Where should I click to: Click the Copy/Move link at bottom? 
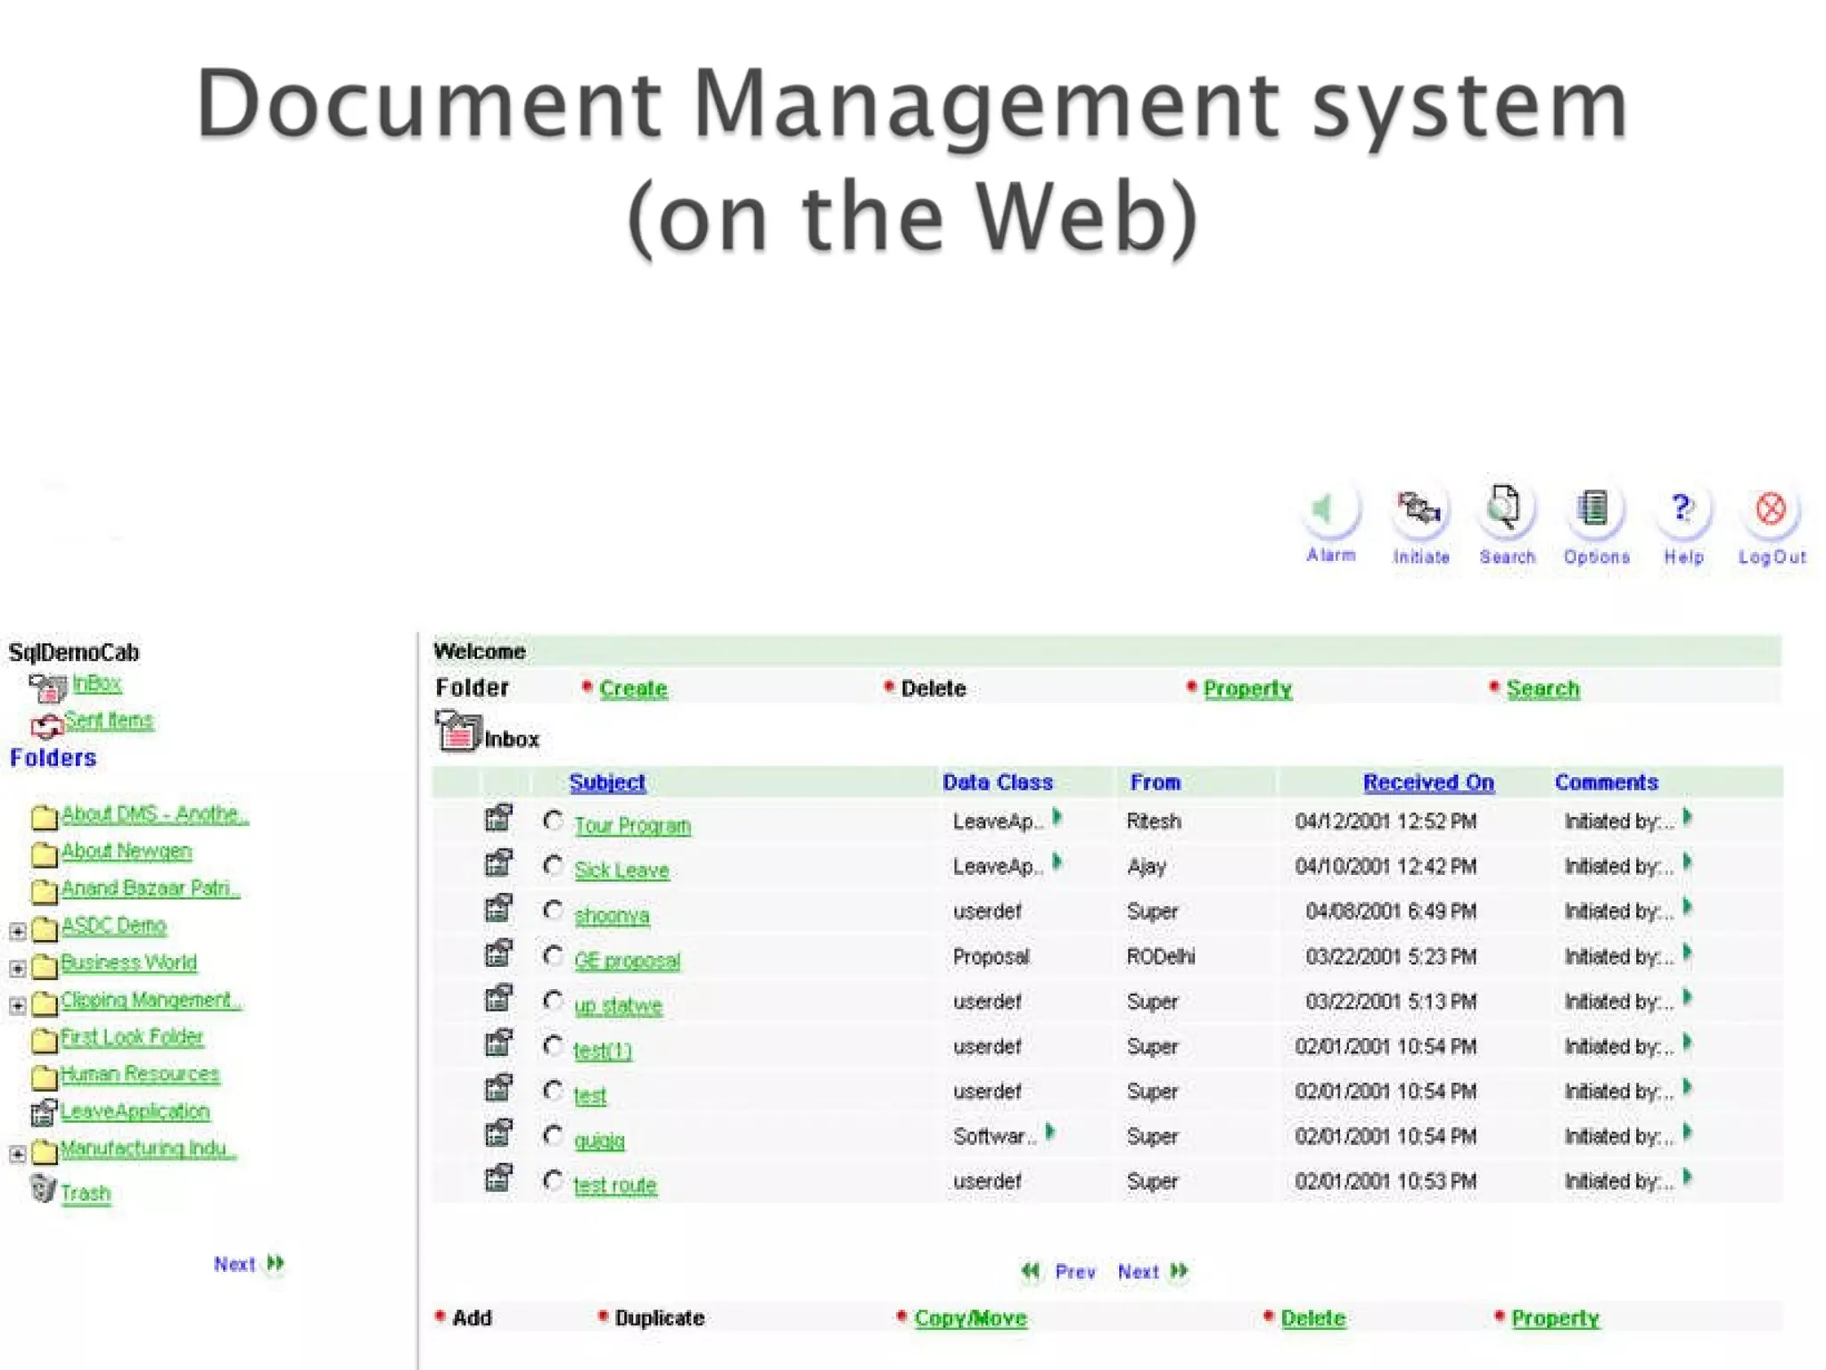click(x=970, y=1318)
